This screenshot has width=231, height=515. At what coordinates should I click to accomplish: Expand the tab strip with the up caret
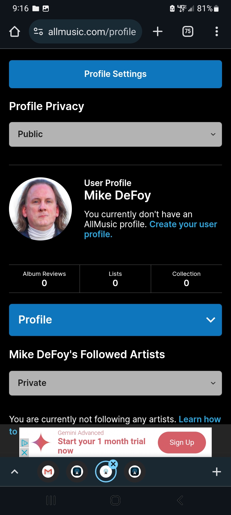click(x=14, y=472)
